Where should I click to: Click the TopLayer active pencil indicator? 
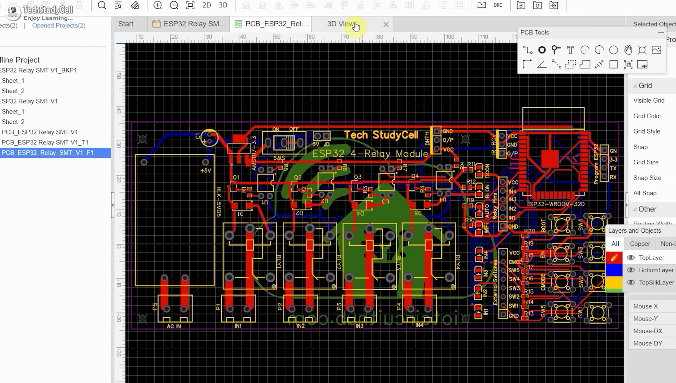click(614, 258)
